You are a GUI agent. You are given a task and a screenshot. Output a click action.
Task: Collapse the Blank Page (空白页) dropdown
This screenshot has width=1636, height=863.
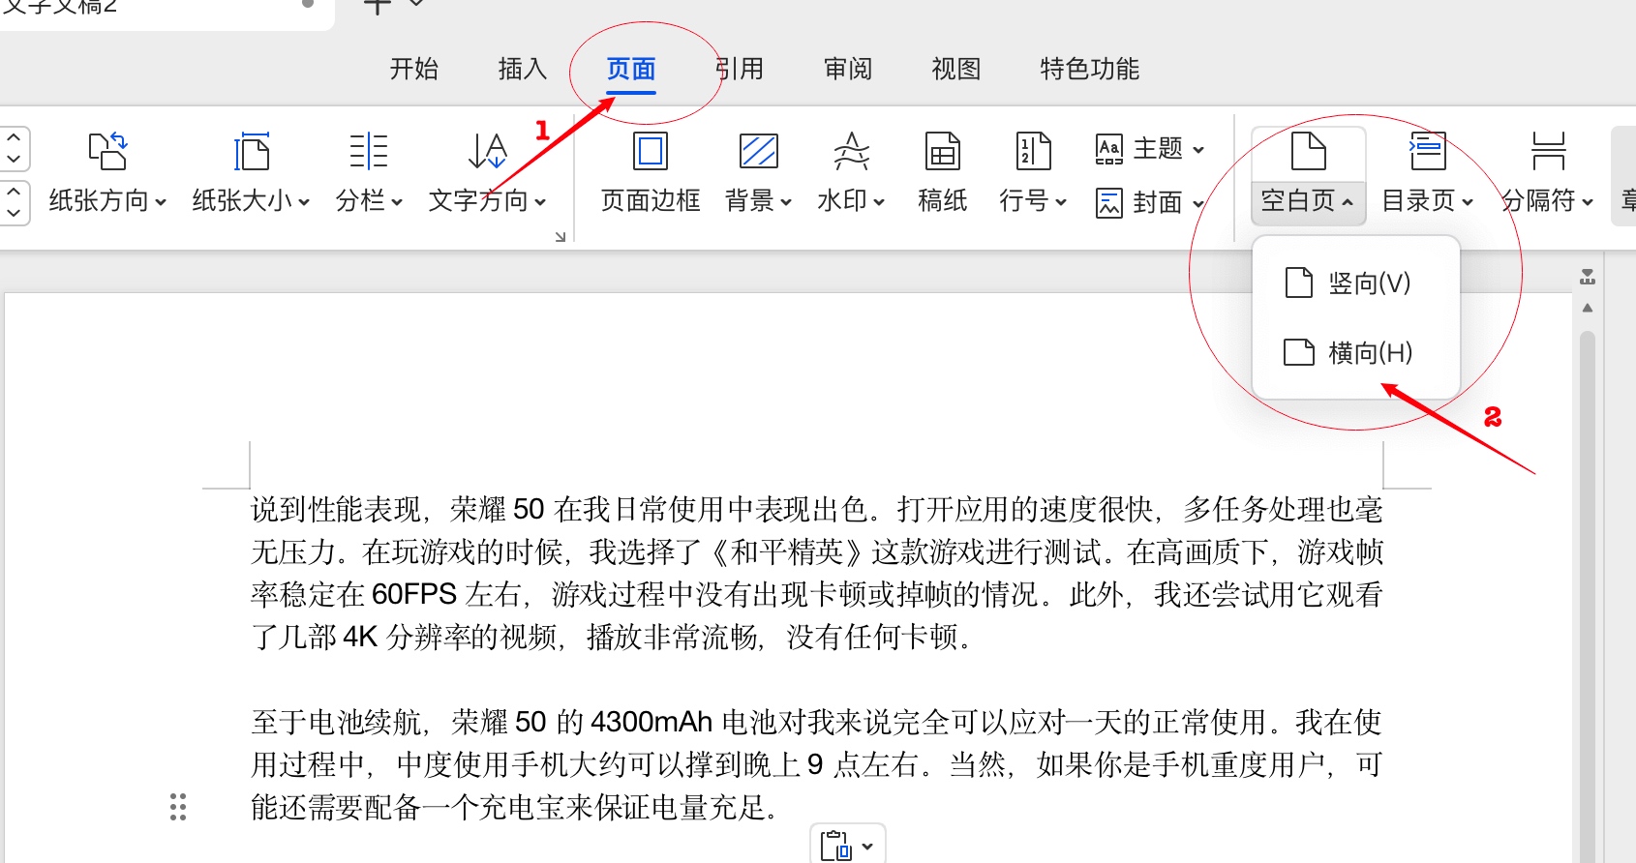click(x=1307, y=200)
